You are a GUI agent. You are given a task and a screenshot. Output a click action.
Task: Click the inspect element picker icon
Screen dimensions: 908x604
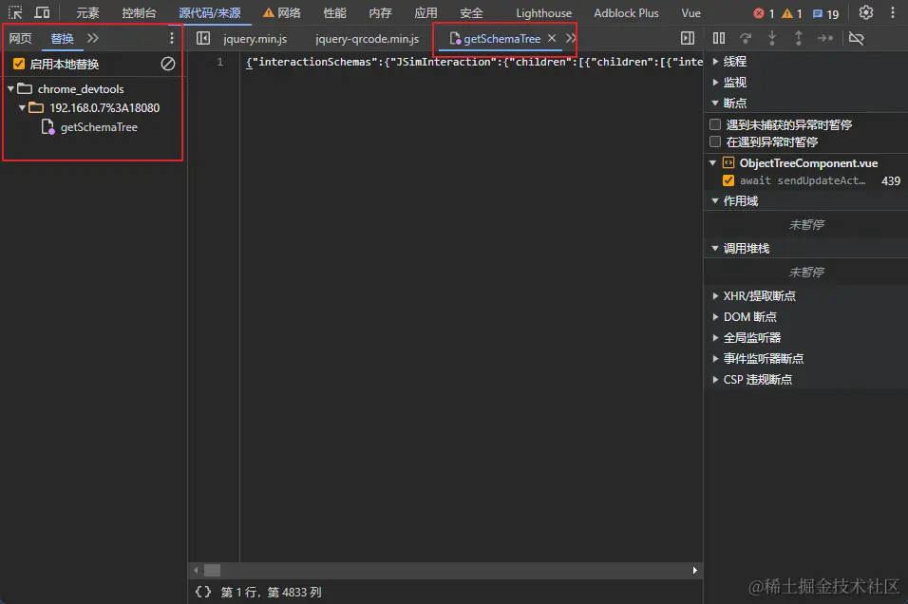click(15, 13)
